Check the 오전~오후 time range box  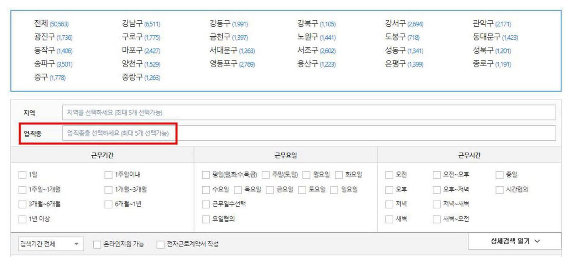(437, 175)
